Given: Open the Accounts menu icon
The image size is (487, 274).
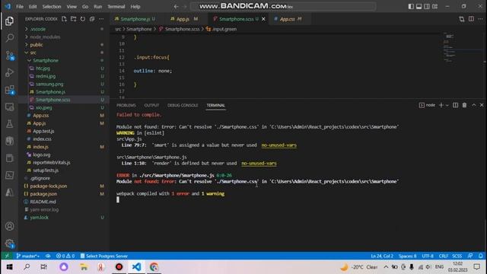Looking at the screenshot, I should tap(10, 226).
